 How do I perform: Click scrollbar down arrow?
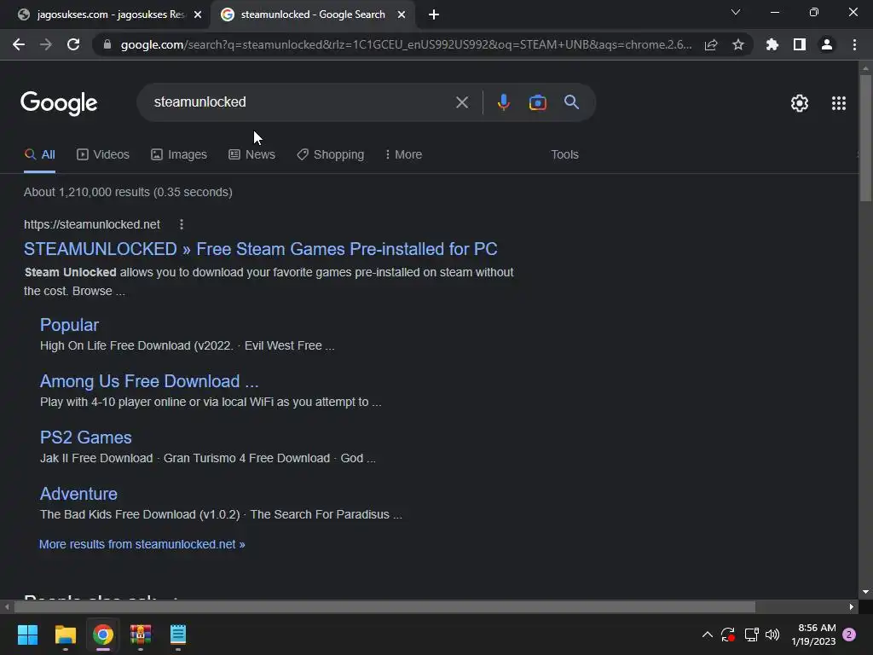[865, 592]
